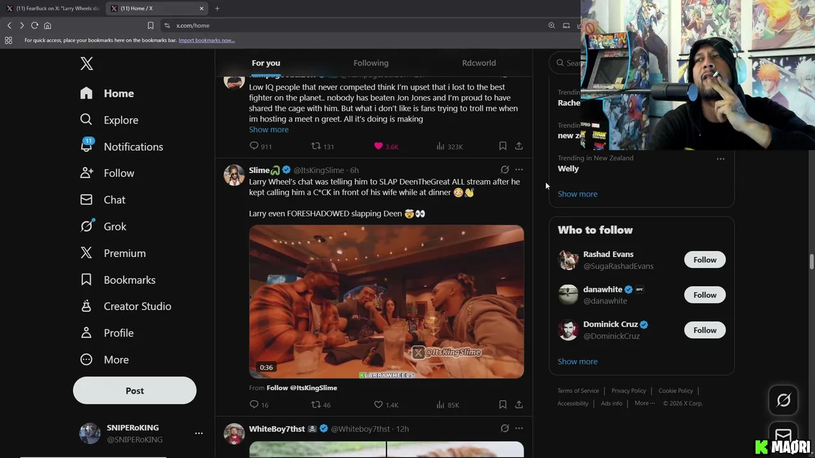Open WhiteBoy7thst profile avatar

(234, 434)
